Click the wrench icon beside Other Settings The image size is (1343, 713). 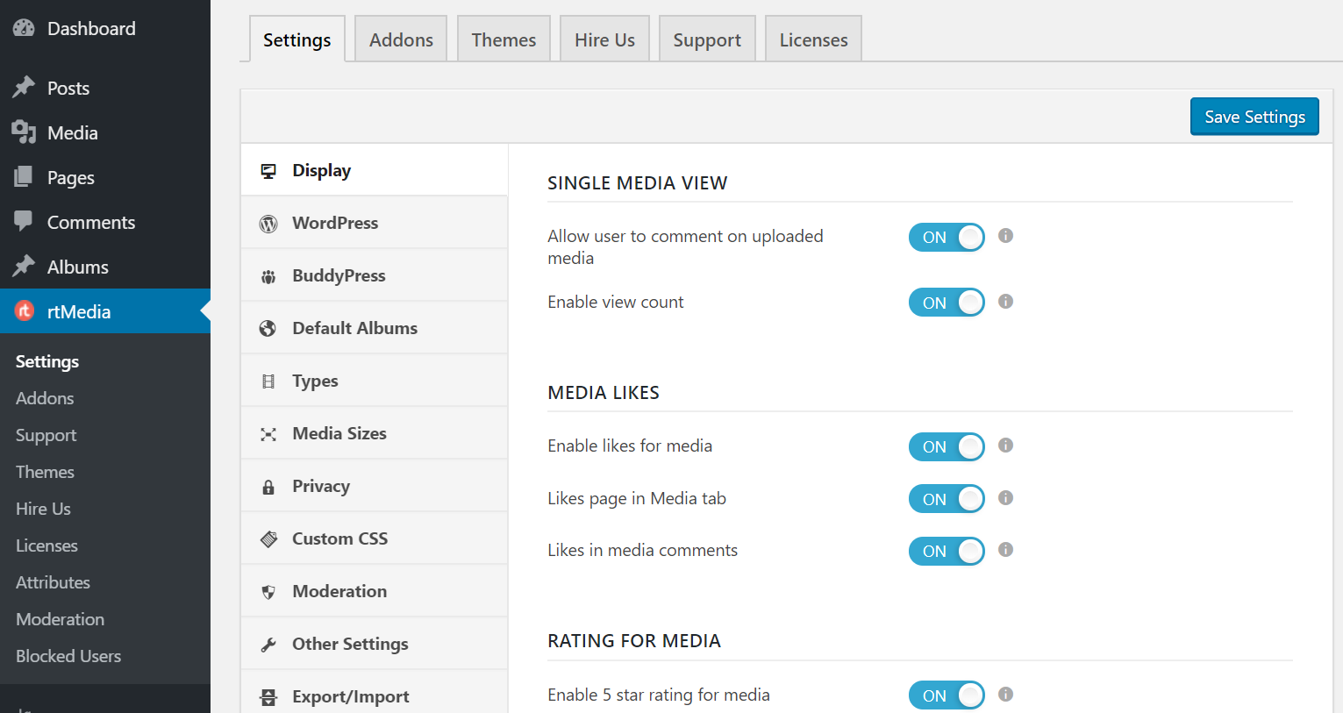pyautogui.click(x=268, y=643)
